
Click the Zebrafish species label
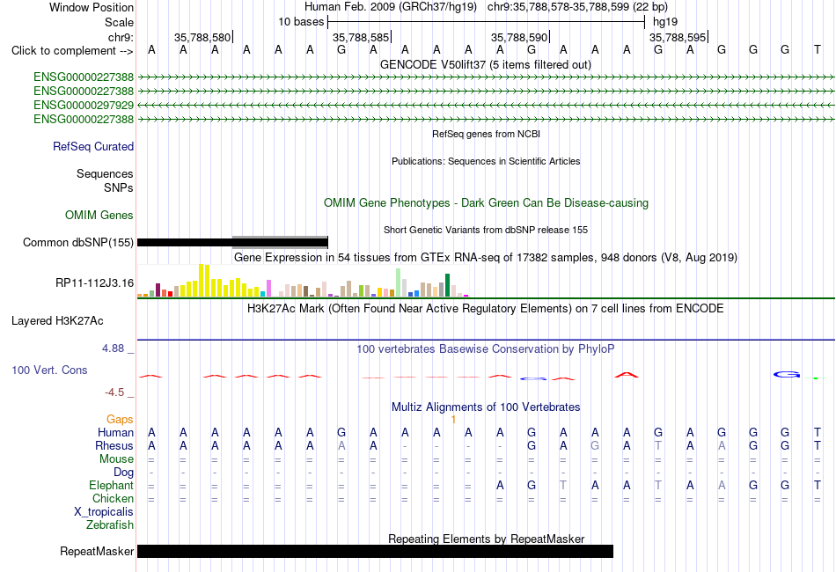point(110,525)
